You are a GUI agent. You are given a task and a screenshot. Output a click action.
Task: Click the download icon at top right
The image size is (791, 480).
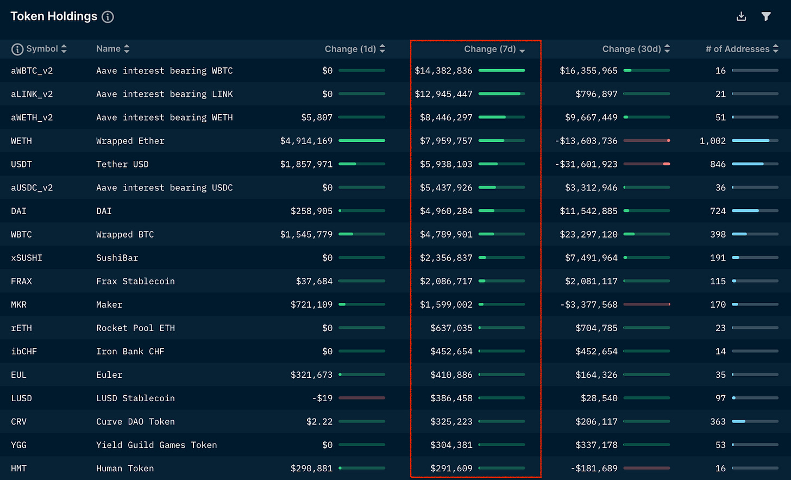[741, 16]
